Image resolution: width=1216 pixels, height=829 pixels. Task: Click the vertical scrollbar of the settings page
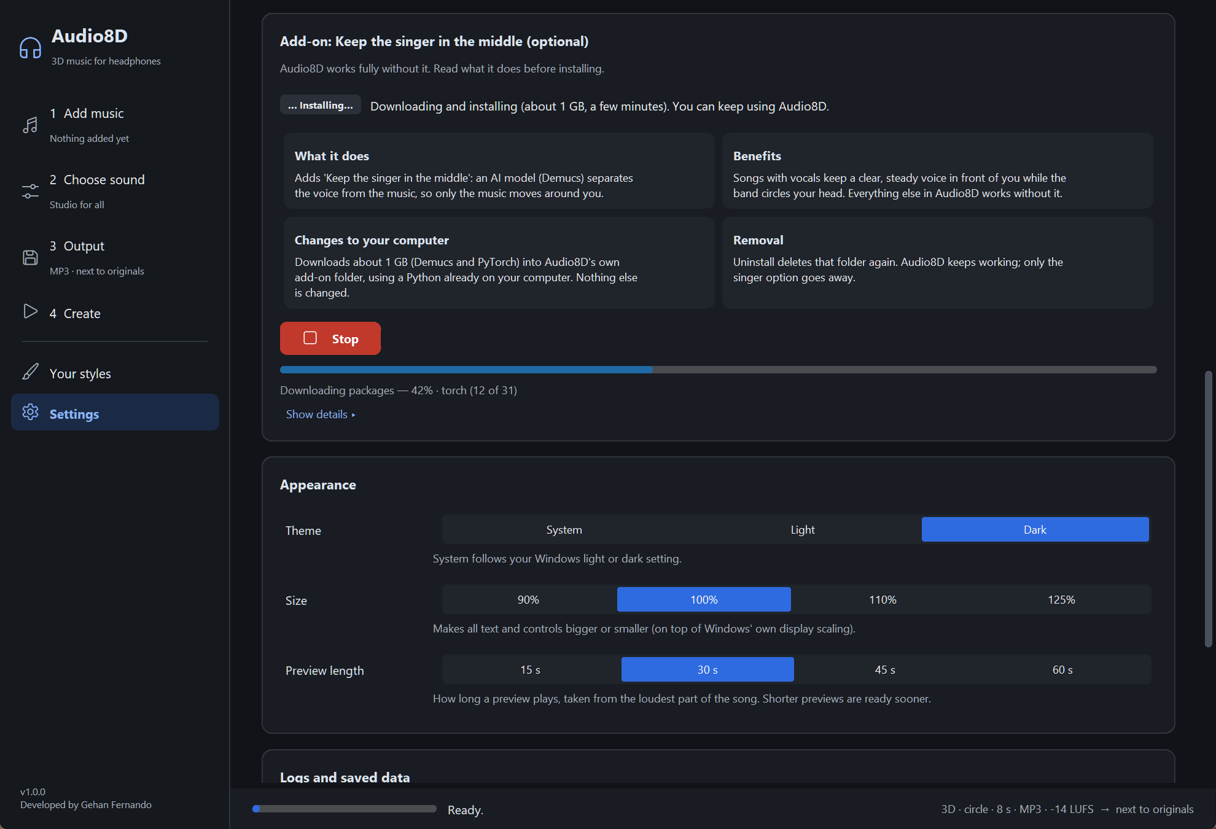1209,508
